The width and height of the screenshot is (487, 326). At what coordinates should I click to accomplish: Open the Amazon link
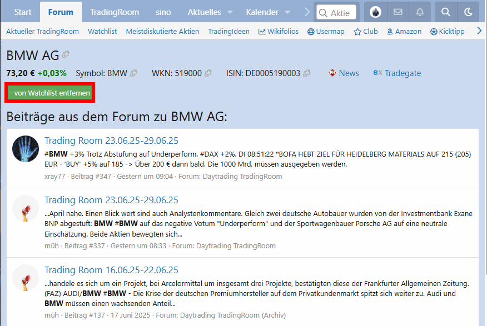404,31
